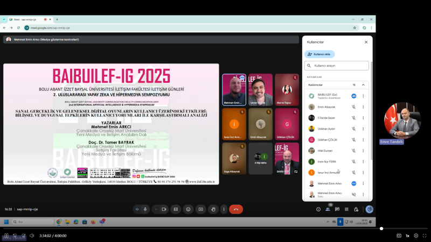The width and height of the screenshot is (431, 242).
Task: Click muted mic icon for Emin Albayrak
Action: click(354, 107)
